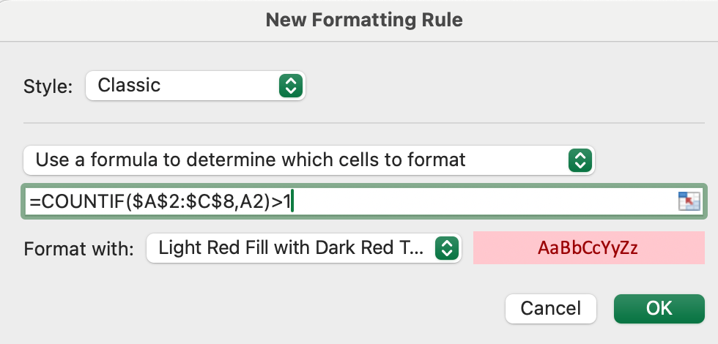
Task: Click the New Formatting Rule title bar
Action: (x=364, y=20)
